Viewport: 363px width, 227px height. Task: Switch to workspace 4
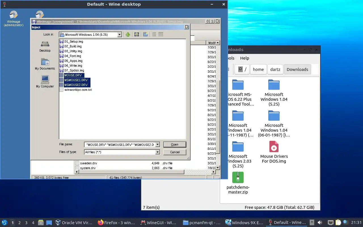tap(33, 223)
